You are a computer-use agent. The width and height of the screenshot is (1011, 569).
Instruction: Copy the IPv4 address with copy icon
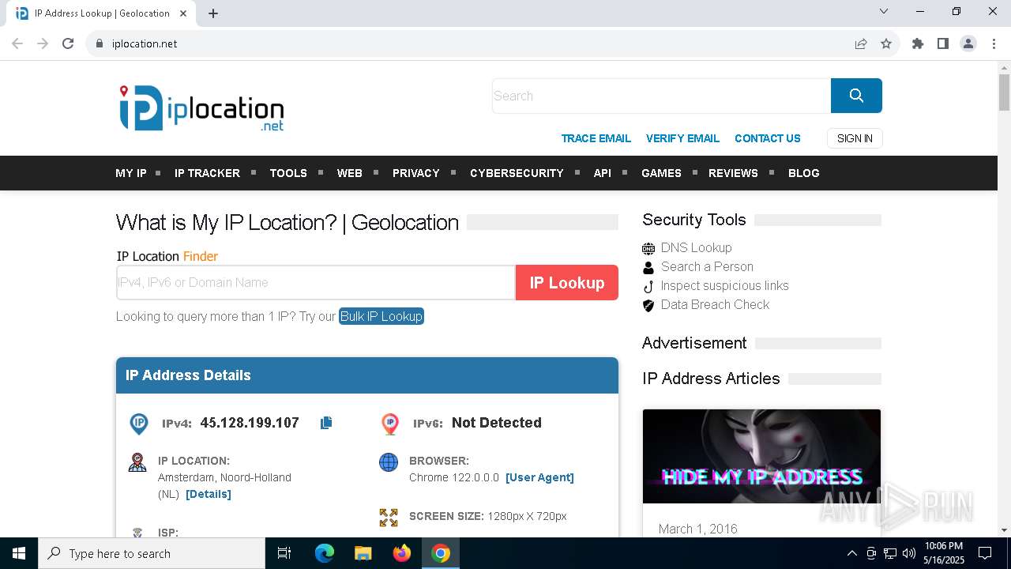326,423
